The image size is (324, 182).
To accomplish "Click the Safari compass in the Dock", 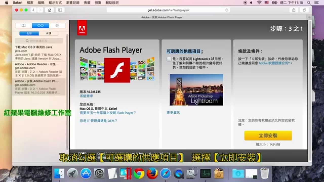I will pyautogui.click(x=166, y=173).
